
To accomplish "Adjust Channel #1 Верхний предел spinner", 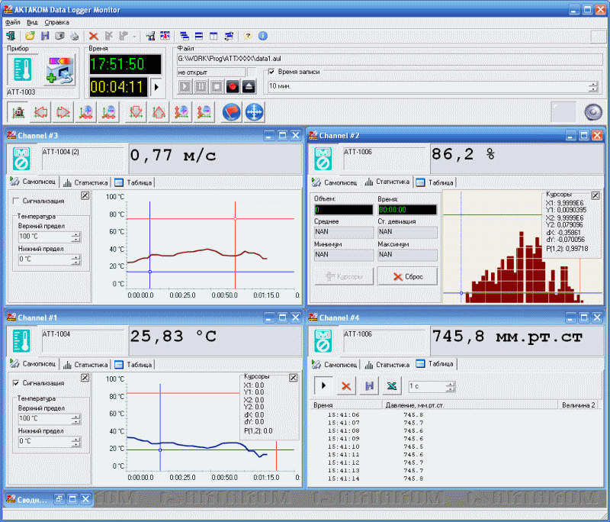I will [75, 419].
